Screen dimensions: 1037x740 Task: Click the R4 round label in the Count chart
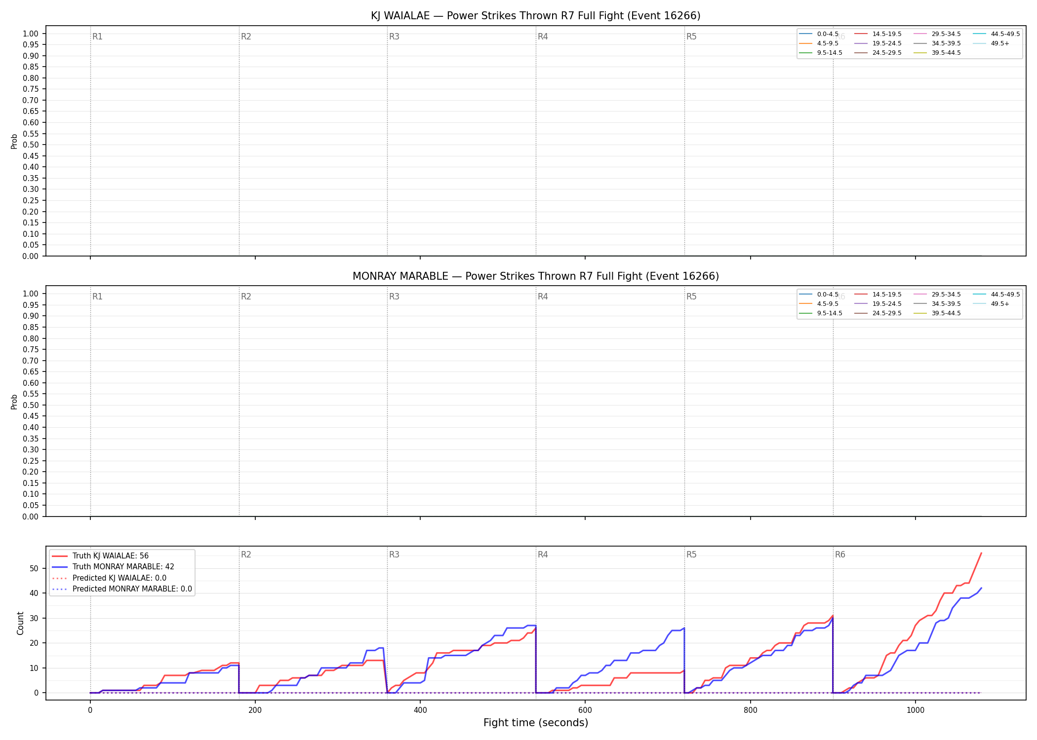coord(543,555)
